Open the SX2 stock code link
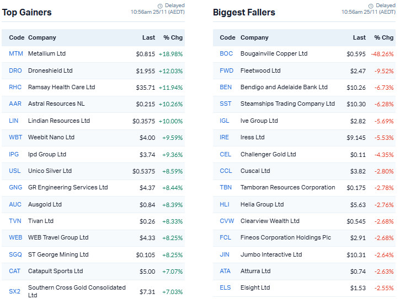This screenshot has width=400, height=299. pyautogui.click(x=14, y=291)
